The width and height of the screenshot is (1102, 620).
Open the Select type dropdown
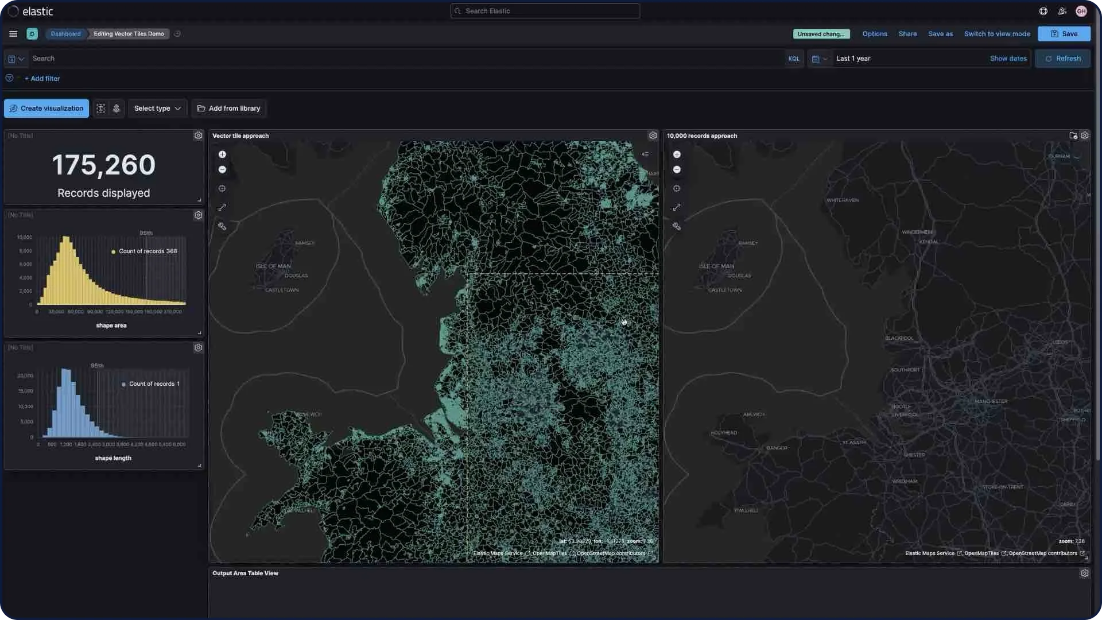(157, 108)
